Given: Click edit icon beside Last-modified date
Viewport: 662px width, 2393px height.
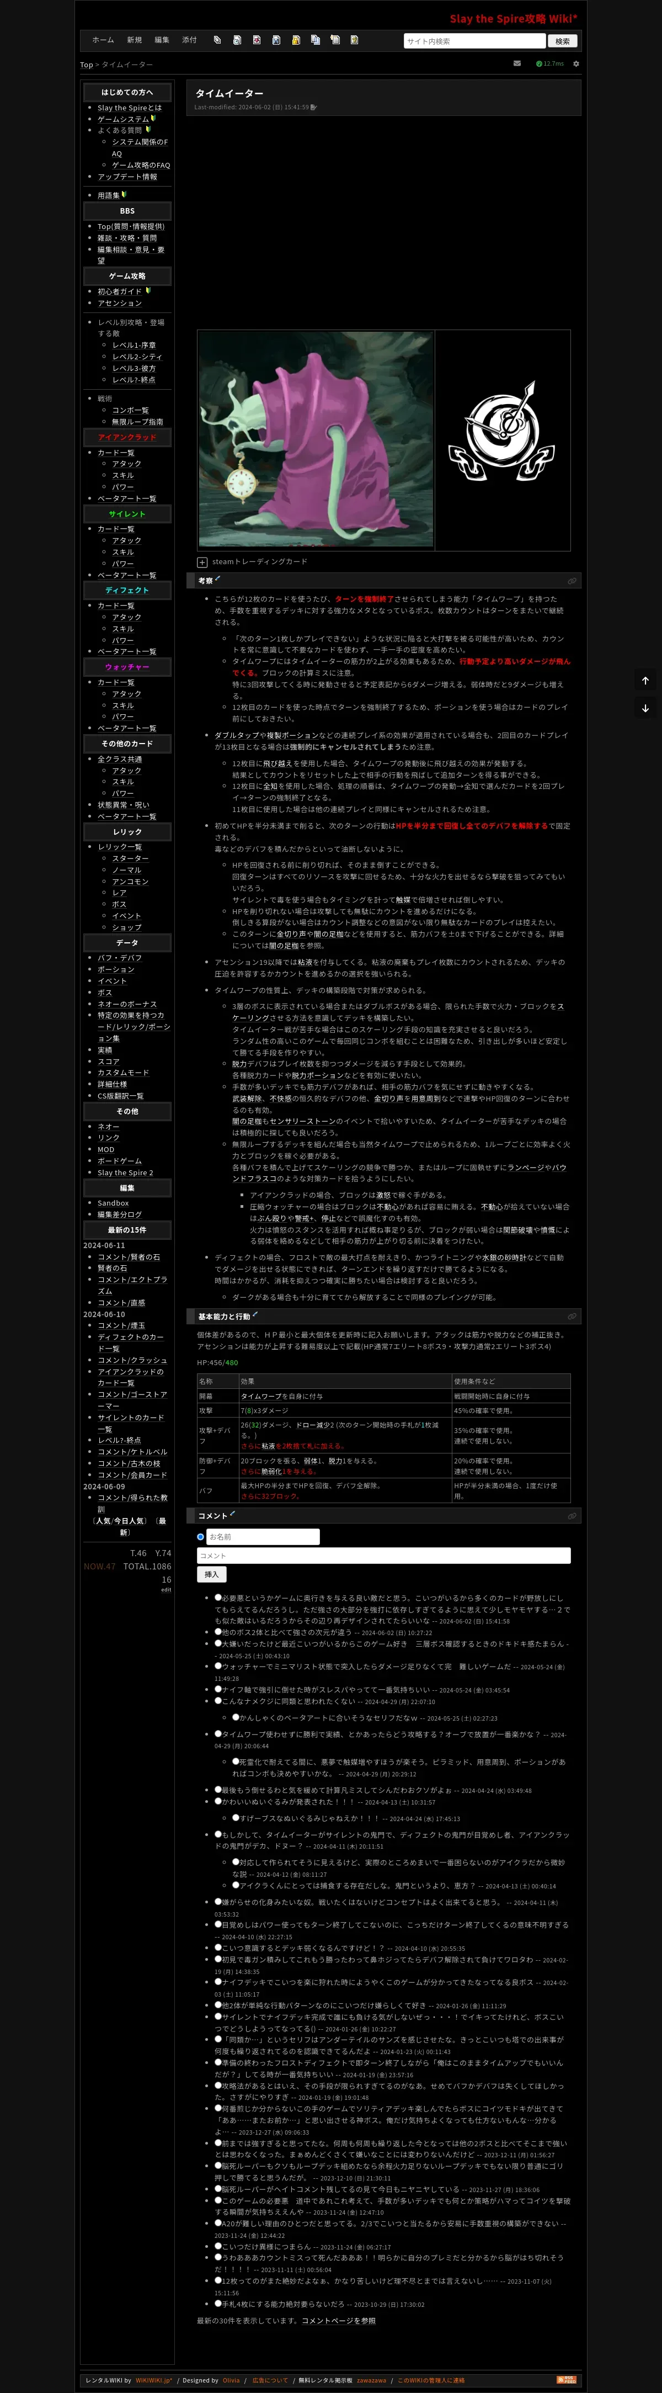Looking at the screenshot, I should click(314, 108).
